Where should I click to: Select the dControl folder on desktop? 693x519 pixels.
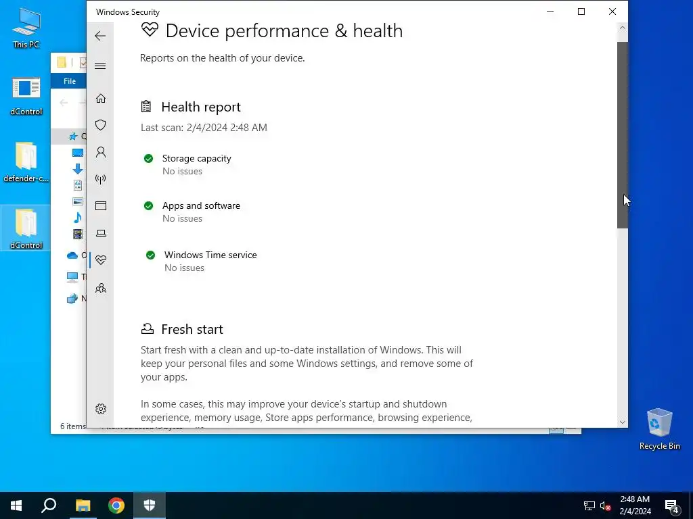tap(26, 228)
